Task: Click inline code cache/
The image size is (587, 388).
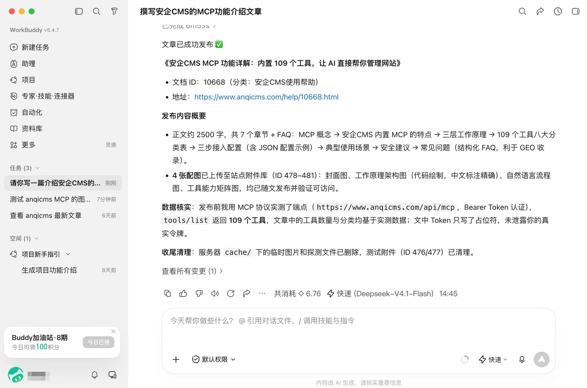Action: (238, 252)
